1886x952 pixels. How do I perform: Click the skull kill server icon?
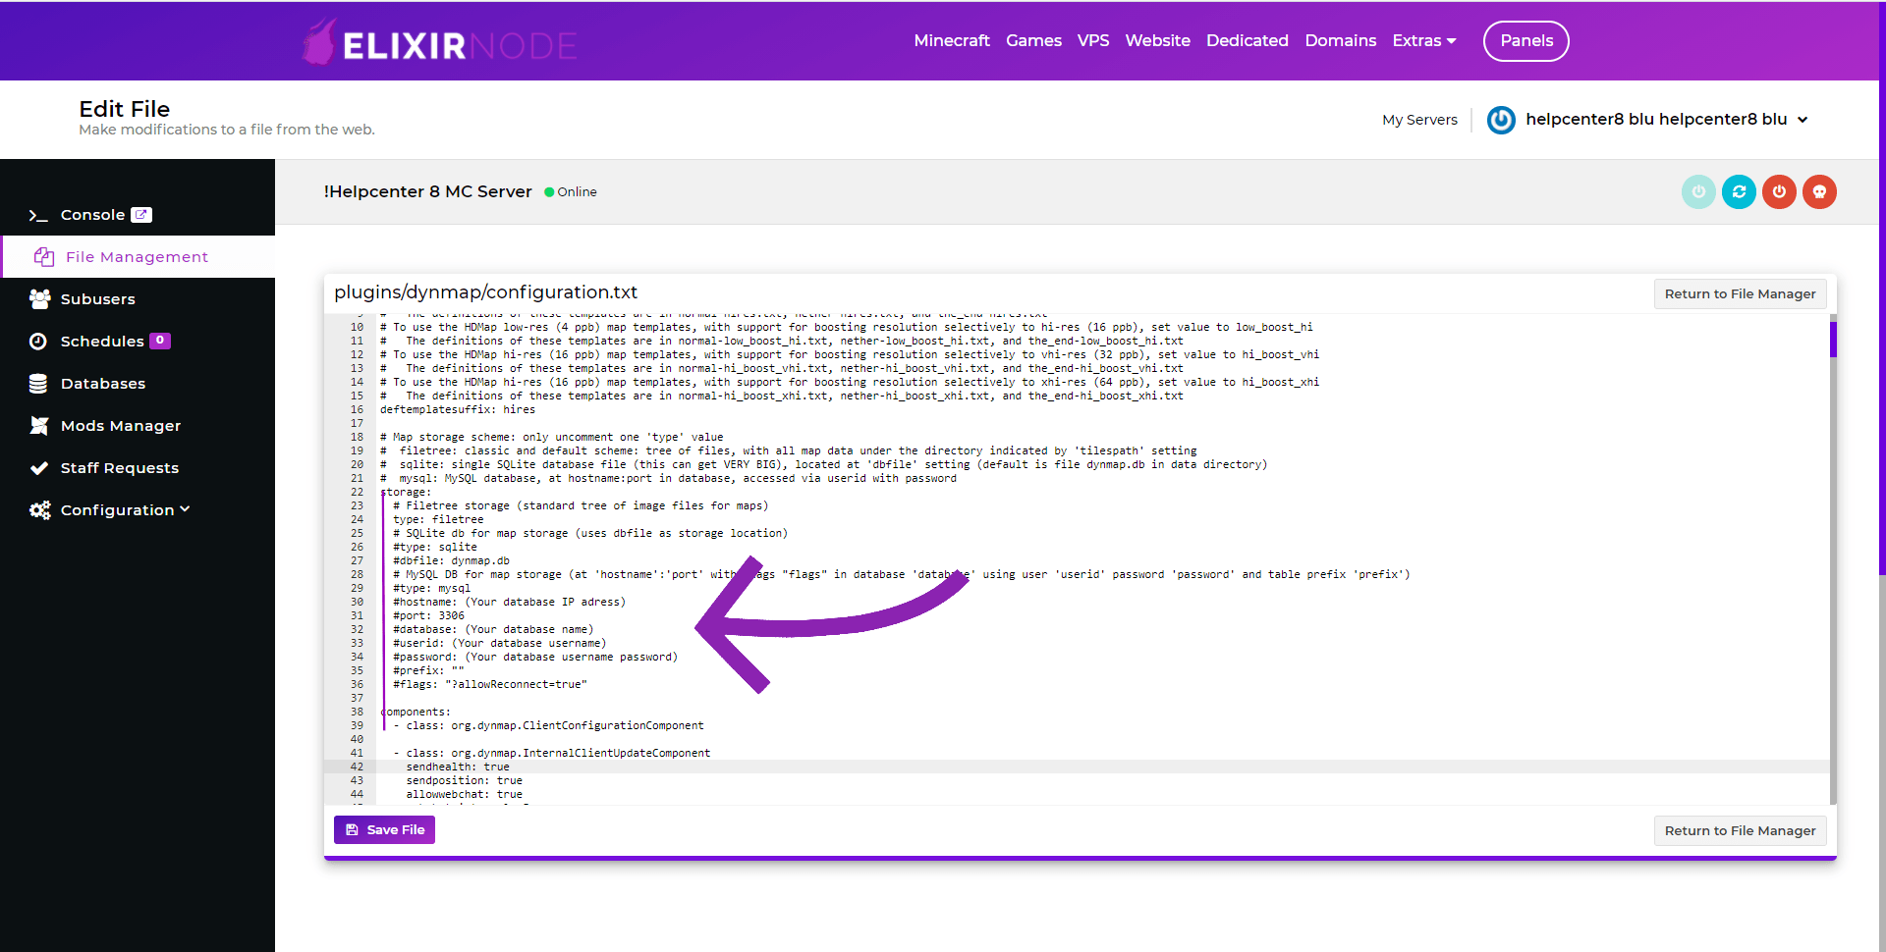pyautogui.click(x=1819, y=192)
